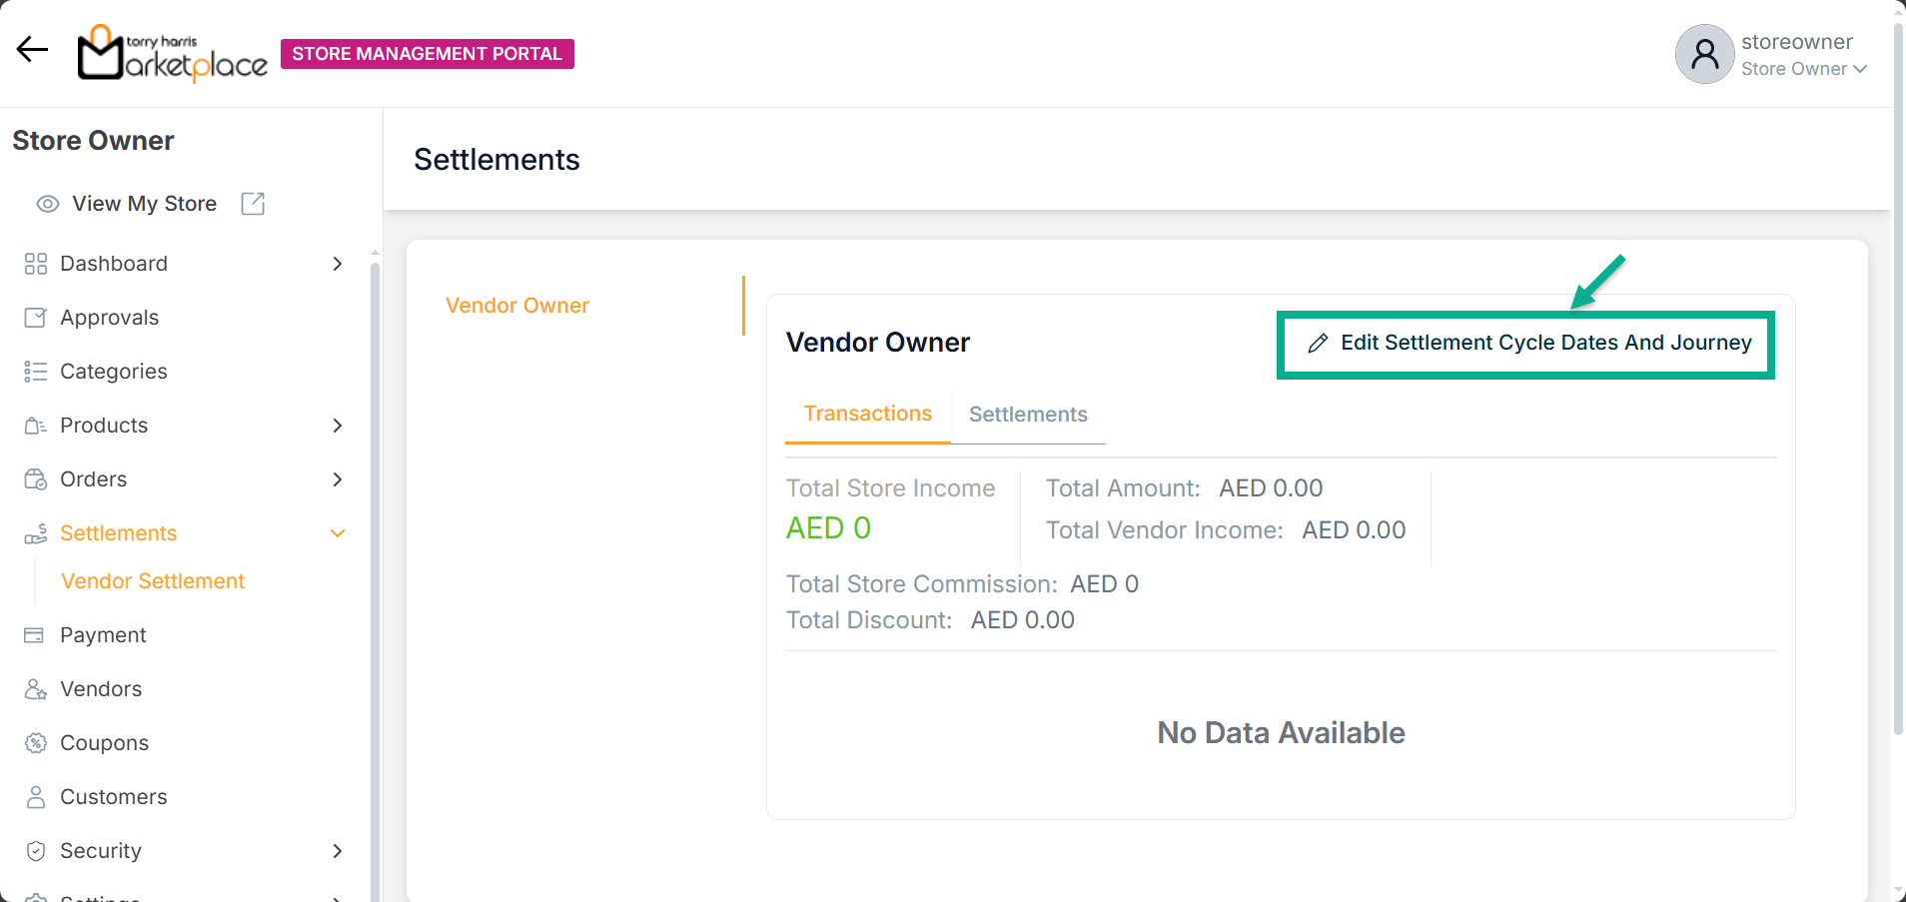Screen dimensions: 1906x902
Task: Click the back arrow icon
Action: [x=32, y=50]
